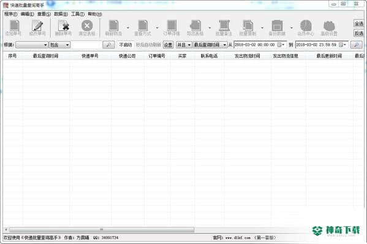Viewport: 367px width, 244px height.
Task: Open the start date calendar dropdown
Action: pos(281,45)
